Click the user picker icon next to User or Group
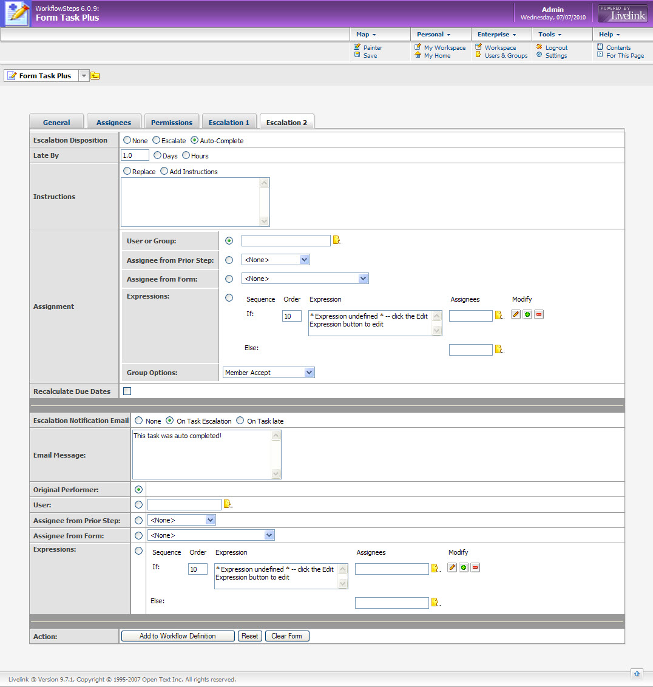653x687 pixels. pos(336,240)
